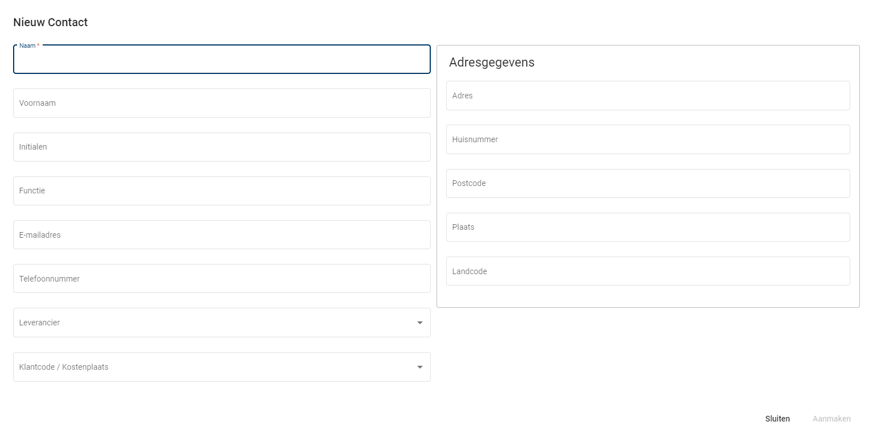The width and height of the screenshot is (873, 438).
Task: Click the Nieuw Contact dialog title
Action: coord(51,23)
